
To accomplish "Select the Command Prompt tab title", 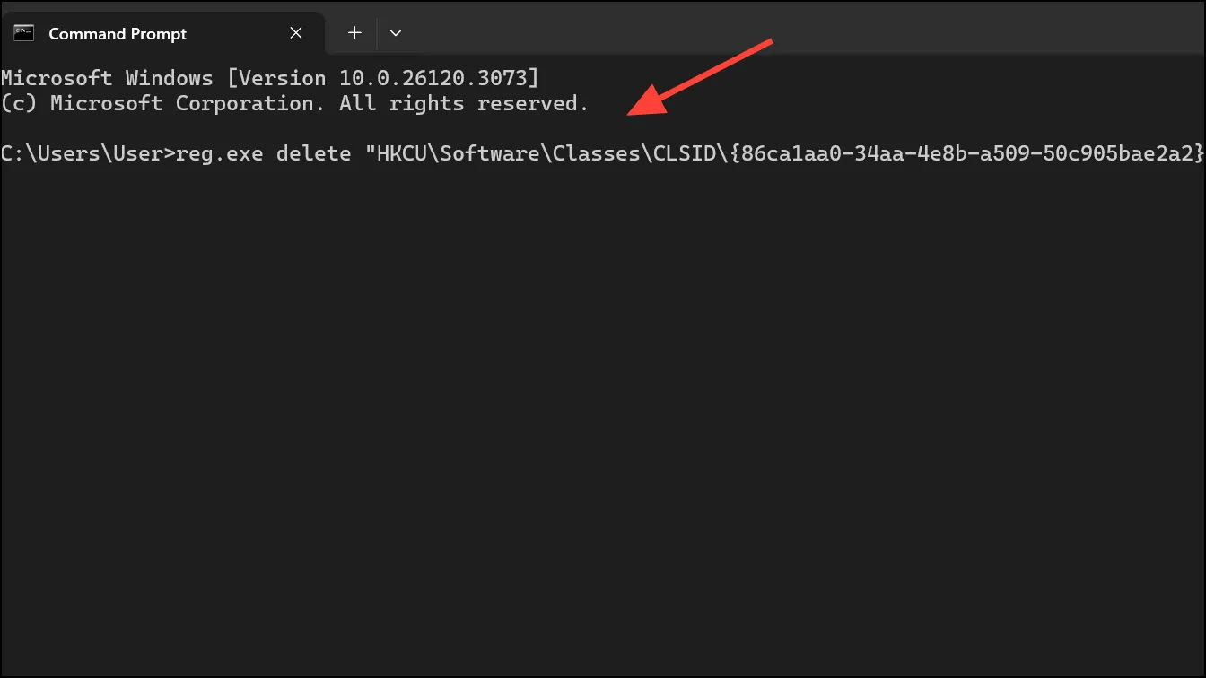I will tap(118, 34).
